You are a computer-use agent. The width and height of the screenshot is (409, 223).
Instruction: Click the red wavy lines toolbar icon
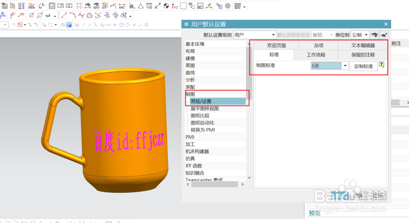238,6
